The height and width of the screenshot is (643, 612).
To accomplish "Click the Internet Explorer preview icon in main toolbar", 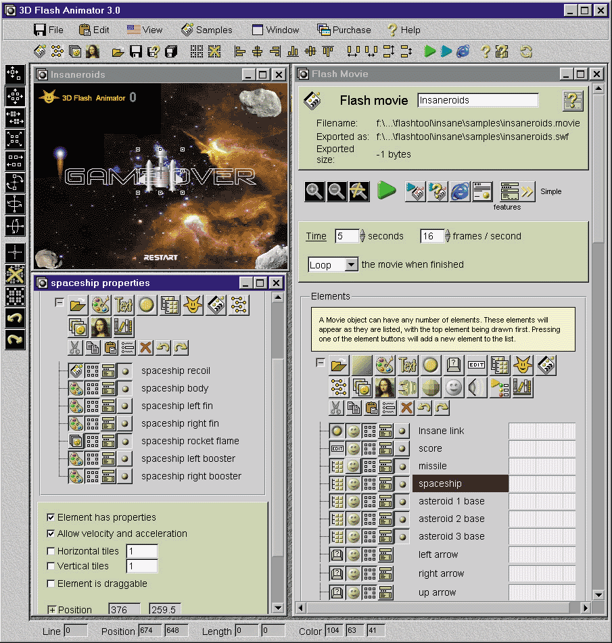I will click(x=463, y=51).
